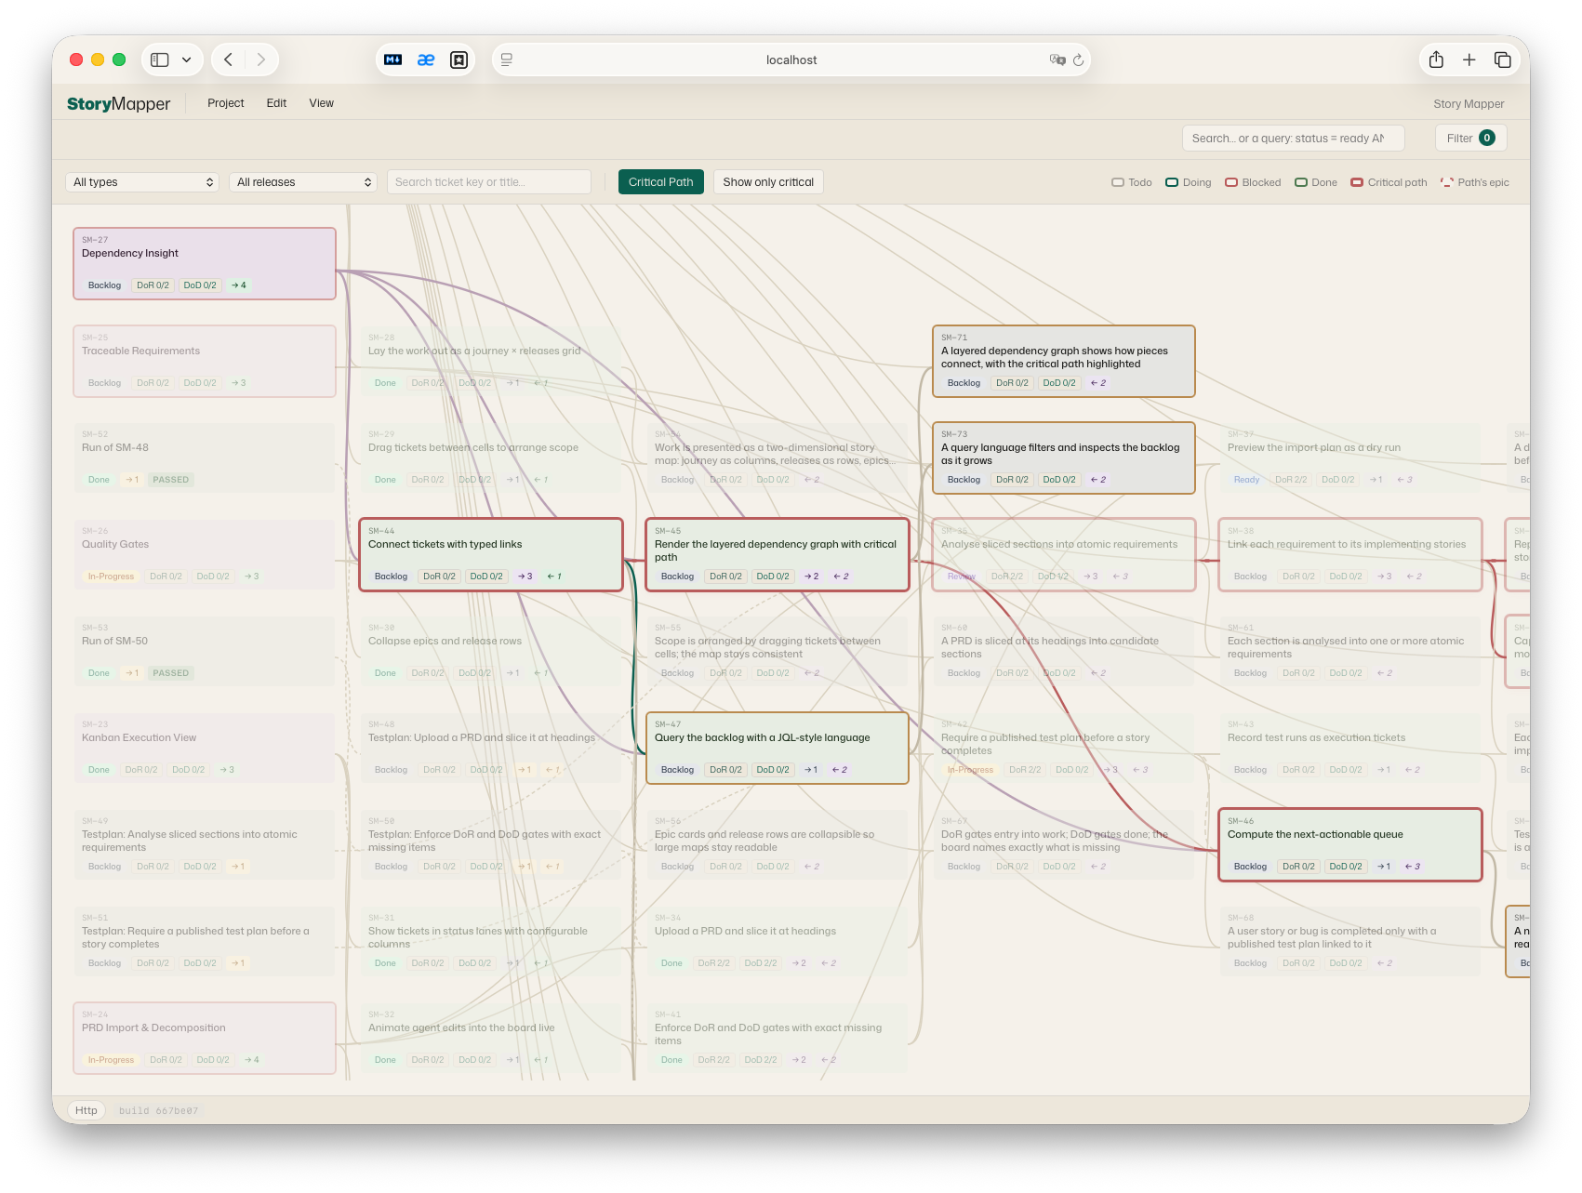Click the ←2 incoming links on SM-71
Viewport: 1582px width, 1193px height.
[x=1098, y=383]
